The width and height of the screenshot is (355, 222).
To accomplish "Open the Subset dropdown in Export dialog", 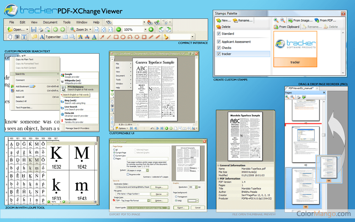I will pos(147,170).
